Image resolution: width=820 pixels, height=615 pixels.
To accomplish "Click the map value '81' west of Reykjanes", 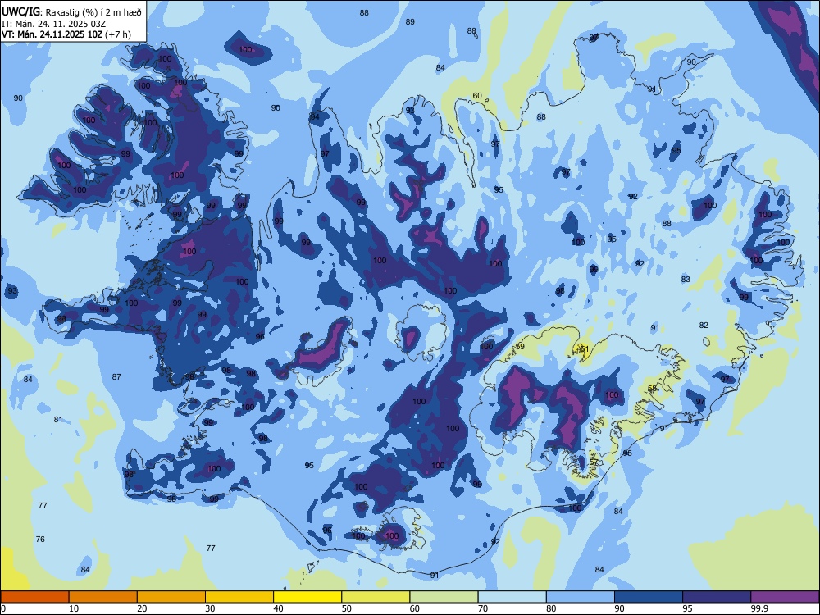I will tap(58, 419).
